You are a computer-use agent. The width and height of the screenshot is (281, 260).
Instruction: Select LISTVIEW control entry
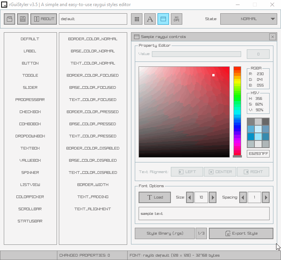30,184
